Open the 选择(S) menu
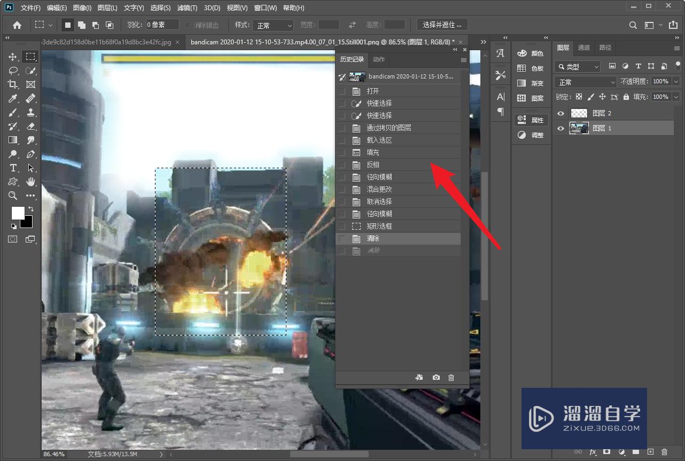The width and height of the screenshot is (685, 461). pos(160,8)
